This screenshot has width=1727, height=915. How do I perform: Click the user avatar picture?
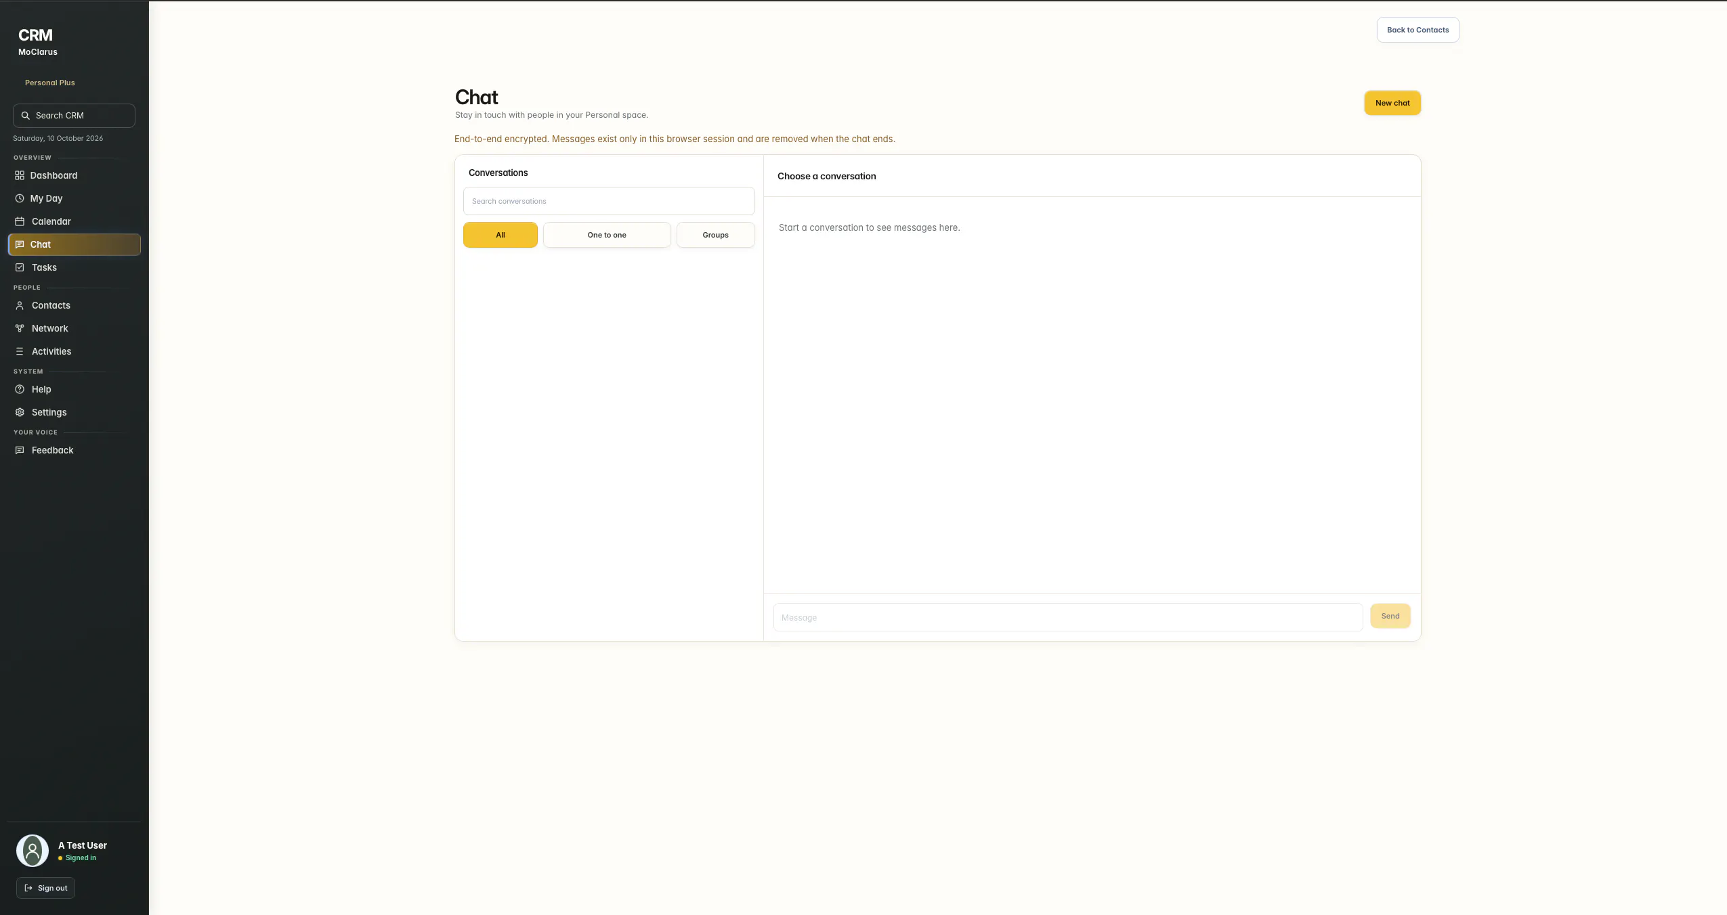33,851
